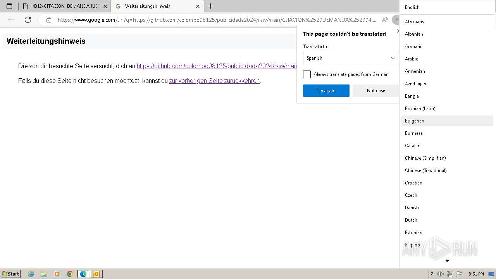Pick Catalan as the target language

(x=447, y=146)
